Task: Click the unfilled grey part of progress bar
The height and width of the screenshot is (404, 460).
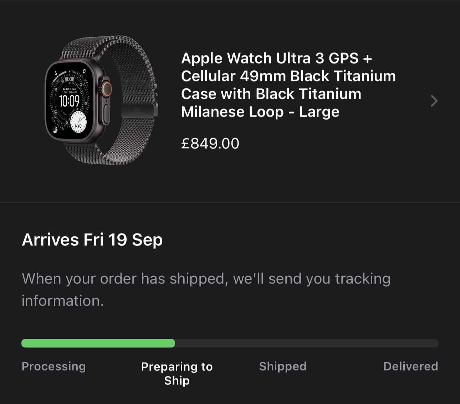Action: [x=307, y=343]
